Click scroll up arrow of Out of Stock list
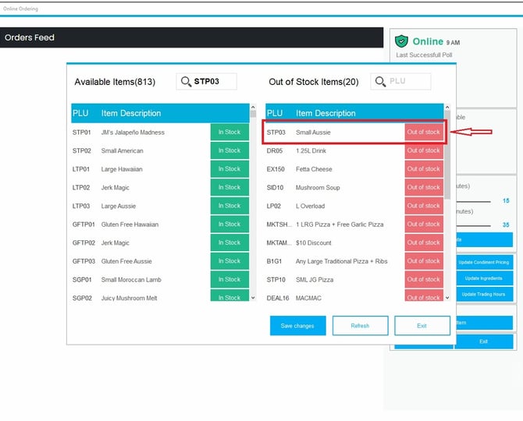The width and height of the screenshot is (523, 421). tap(447, 108)
